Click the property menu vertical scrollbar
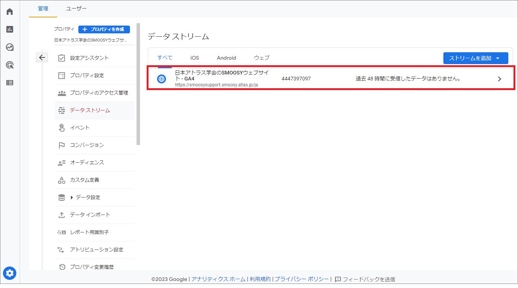The image size is (518, 288). pos(139,84)
